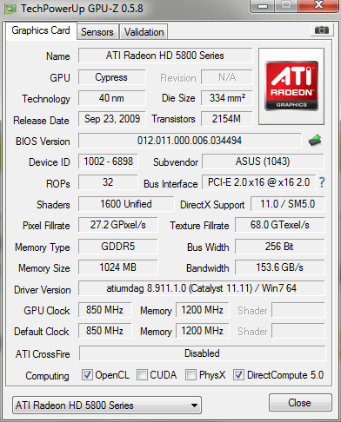The height and width of the screenshot is (422, 341).
Task: Click the BIOS Version field
Action: click(x=190, y=141)
